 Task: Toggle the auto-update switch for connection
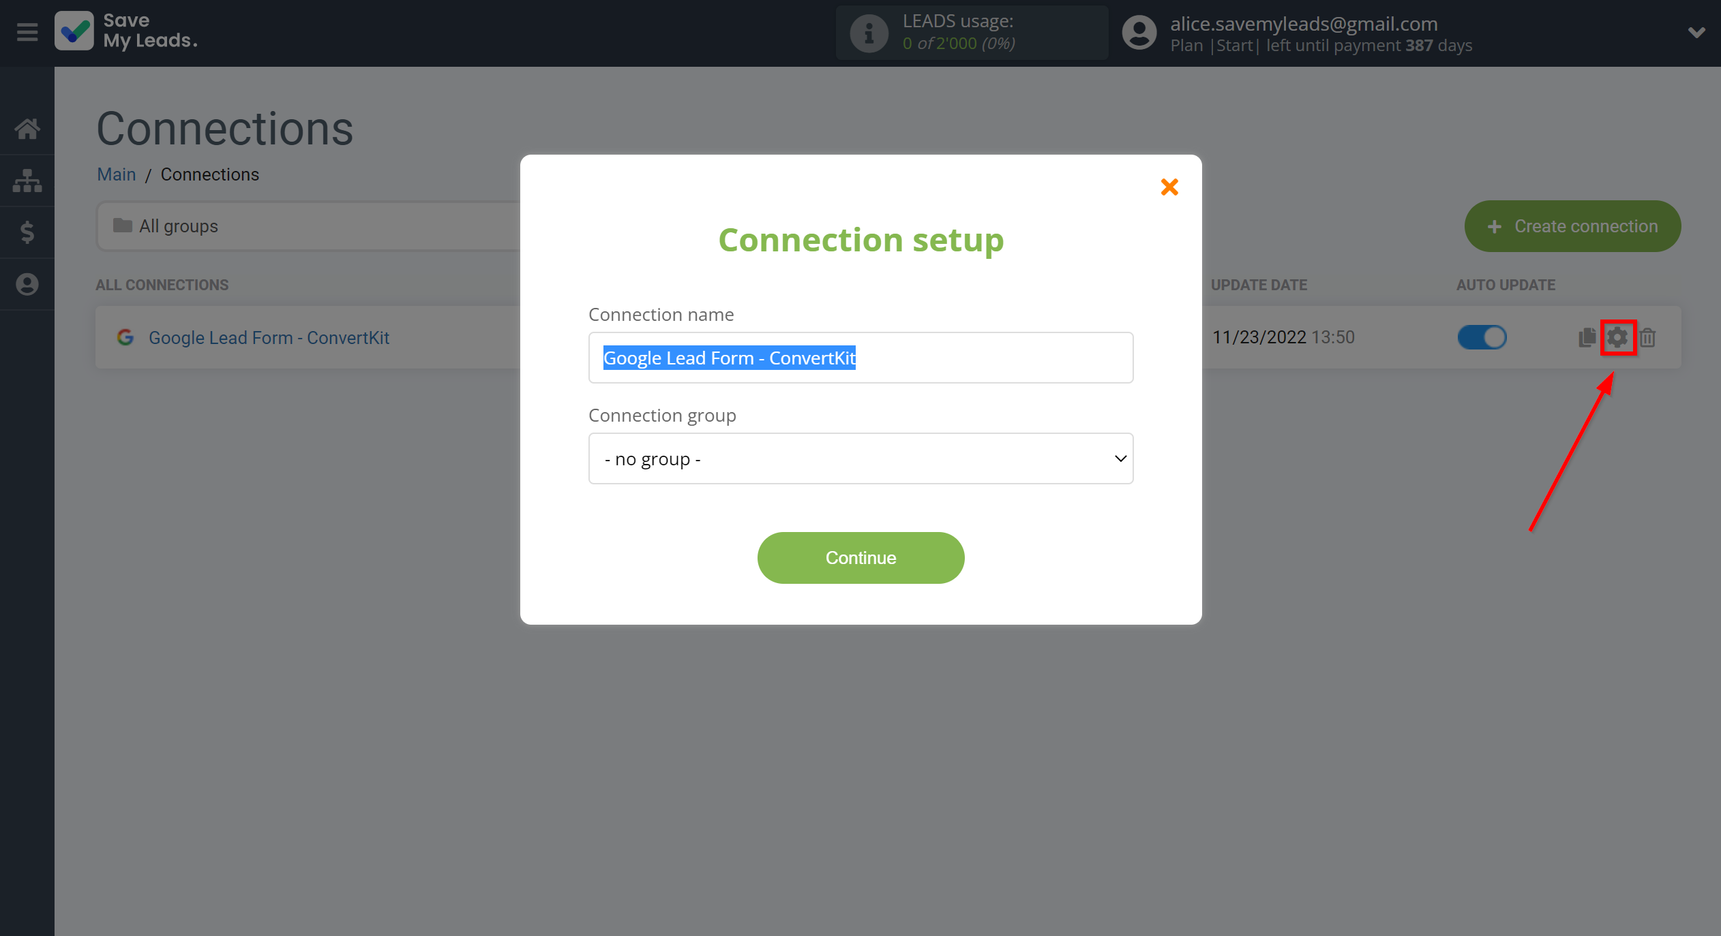tap(1481, 337)
